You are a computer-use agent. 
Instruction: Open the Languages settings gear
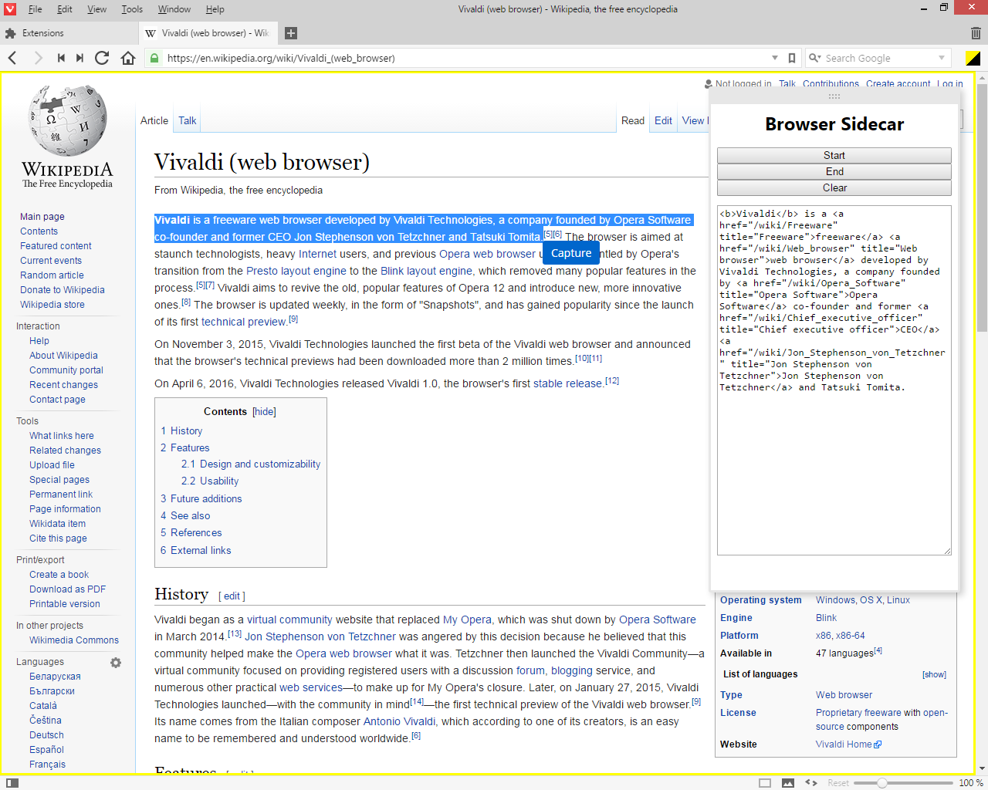pos(116,663)
